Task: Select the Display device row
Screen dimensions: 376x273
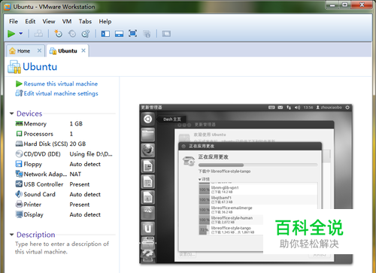Action: click(64, 214)
